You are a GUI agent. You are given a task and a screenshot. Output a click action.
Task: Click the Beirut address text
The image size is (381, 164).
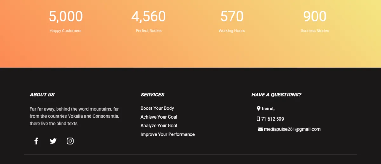pyautogui.click(x=268, y=108)
